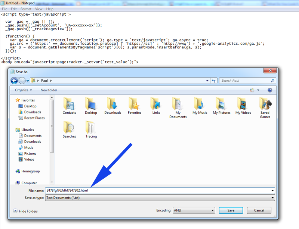Screen dimensions: 299x229
Task: Click the Back navigation arrow
Action: 14,81
